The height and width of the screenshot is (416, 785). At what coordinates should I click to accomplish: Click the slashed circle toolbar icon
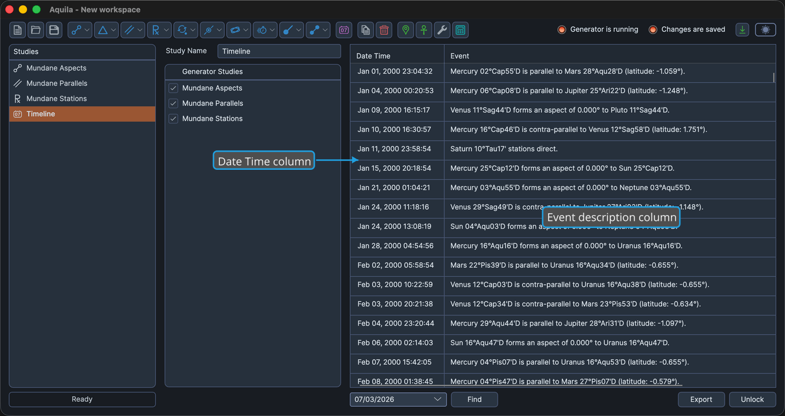point(208,30)
